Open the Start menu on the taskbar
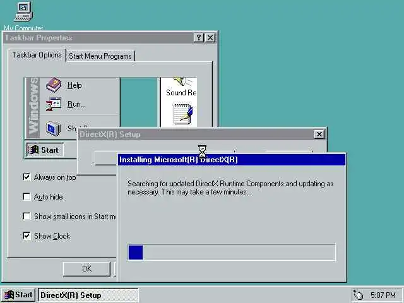This screenshot has width=404, height=303. pyautogui.click(x=18, y=295)
